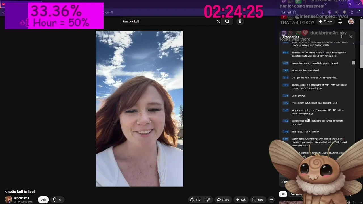Clear the search box with the X
The width and height of the screenshot is (363, 204).
pyautogui.click(x=218, y=21)
